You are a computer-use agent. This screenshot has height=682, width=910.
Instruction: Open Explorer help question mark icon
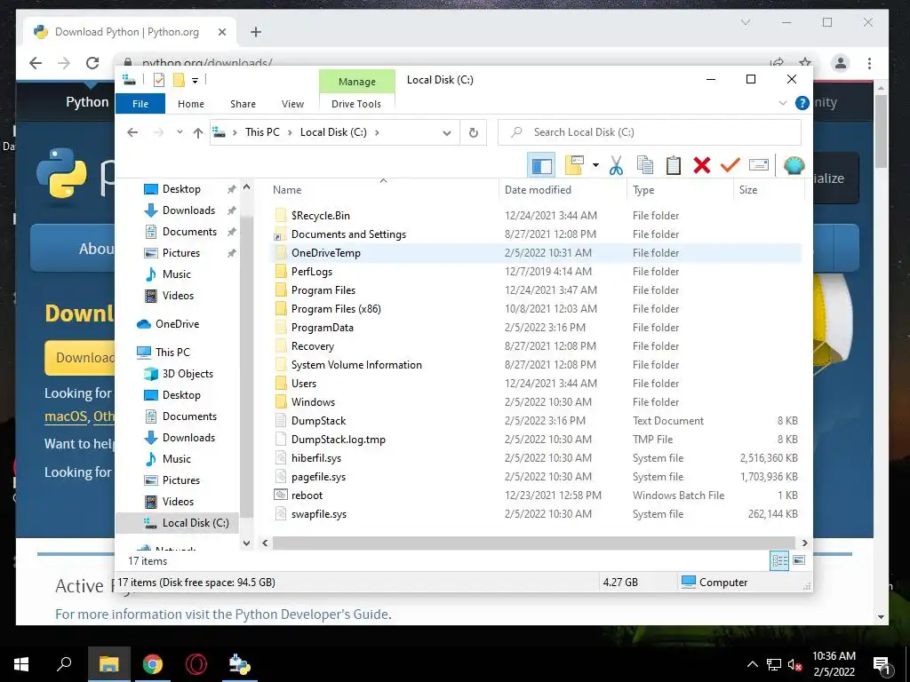coord(802,103)
